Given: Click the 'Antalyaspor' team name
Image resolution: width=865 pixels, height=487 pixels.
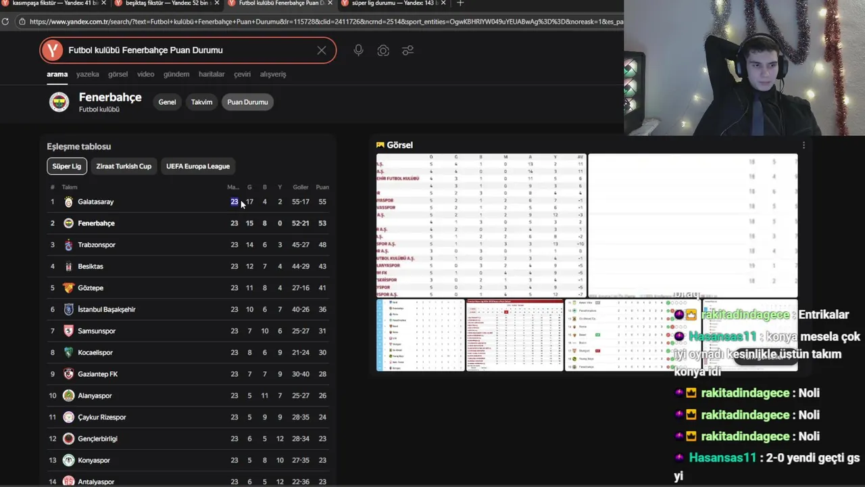Looking at the screenshot, I should (x=96, y=482).
